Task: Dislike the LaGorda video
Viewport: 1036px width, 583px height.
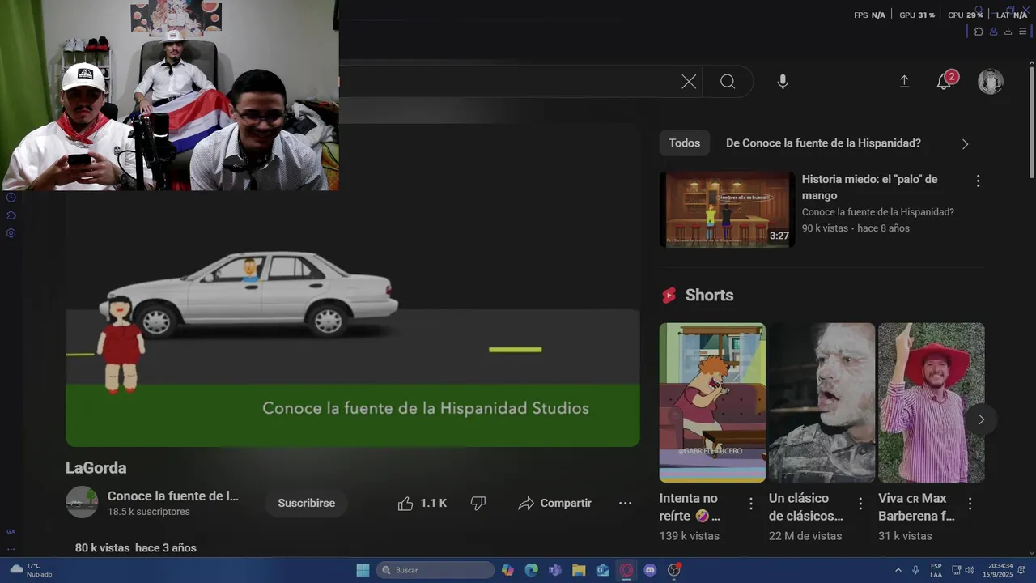Action: point(478,504)
